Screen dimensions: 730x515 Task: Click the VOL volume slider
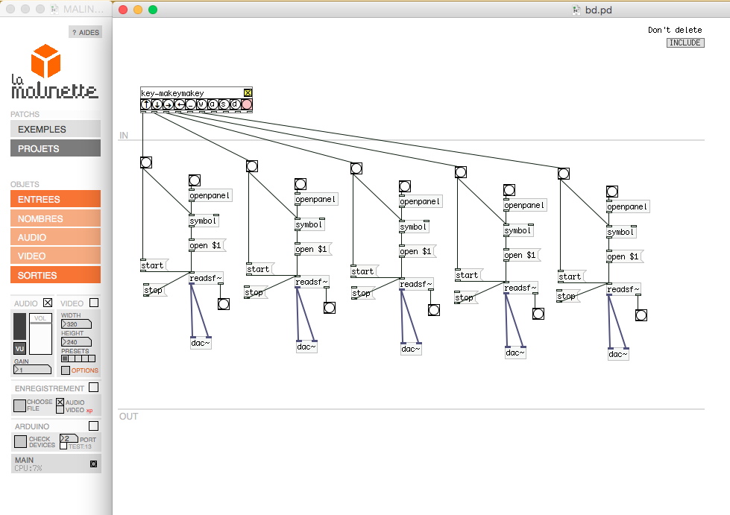click(40, 337)
